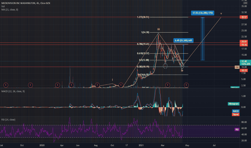Click the Aug label on time axis
The height and width of the screenshot is (148, 251).
[x=96, y=145]
